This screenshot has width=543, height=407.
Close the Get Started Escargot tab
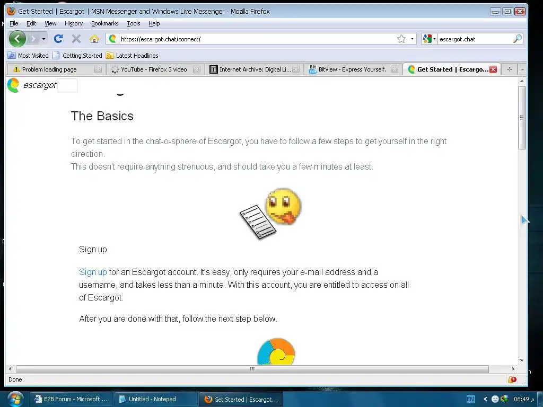[493, 69]
